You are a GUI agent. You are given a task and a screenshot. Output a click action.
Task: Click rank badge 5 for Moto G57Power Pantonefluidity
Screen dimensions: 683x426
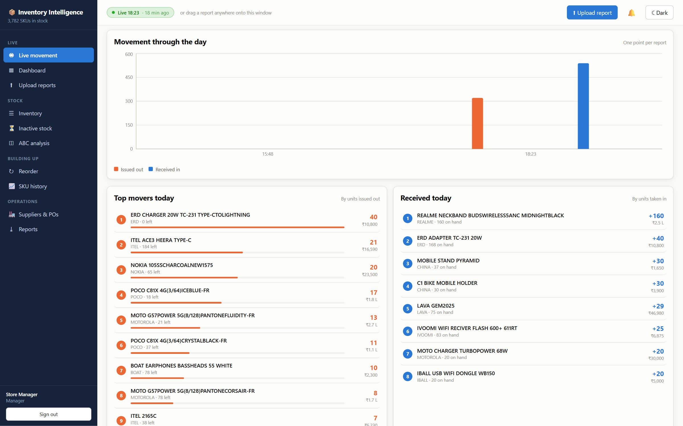click(x=121, y=320)
